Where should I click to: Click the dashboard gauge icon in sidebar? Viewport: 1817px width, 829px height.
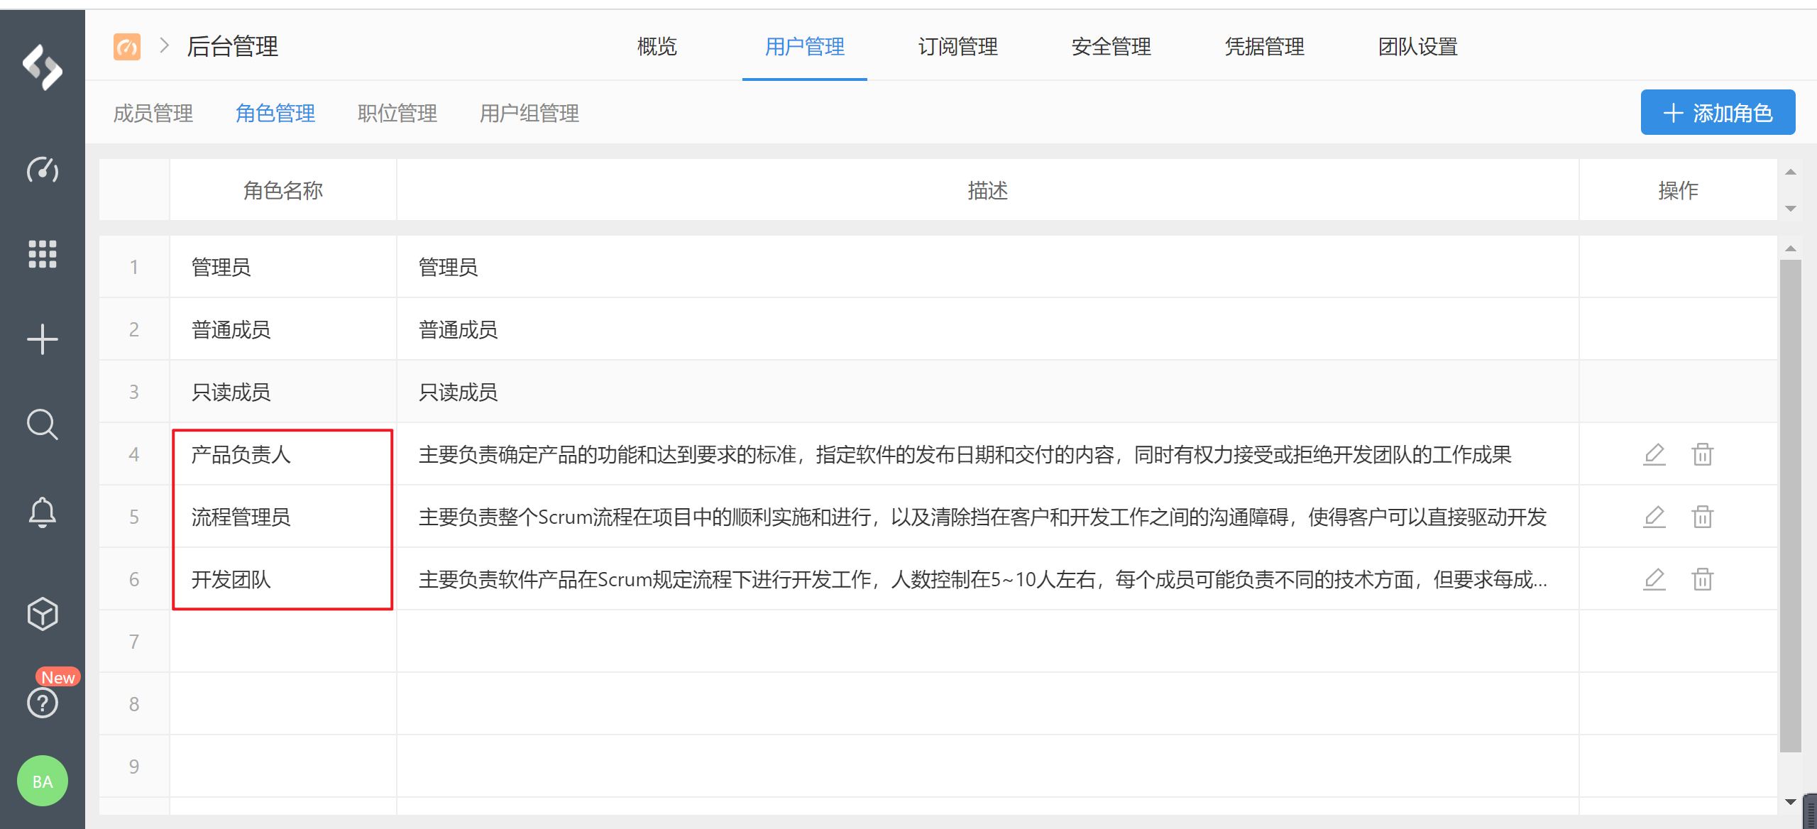point(43,170)
